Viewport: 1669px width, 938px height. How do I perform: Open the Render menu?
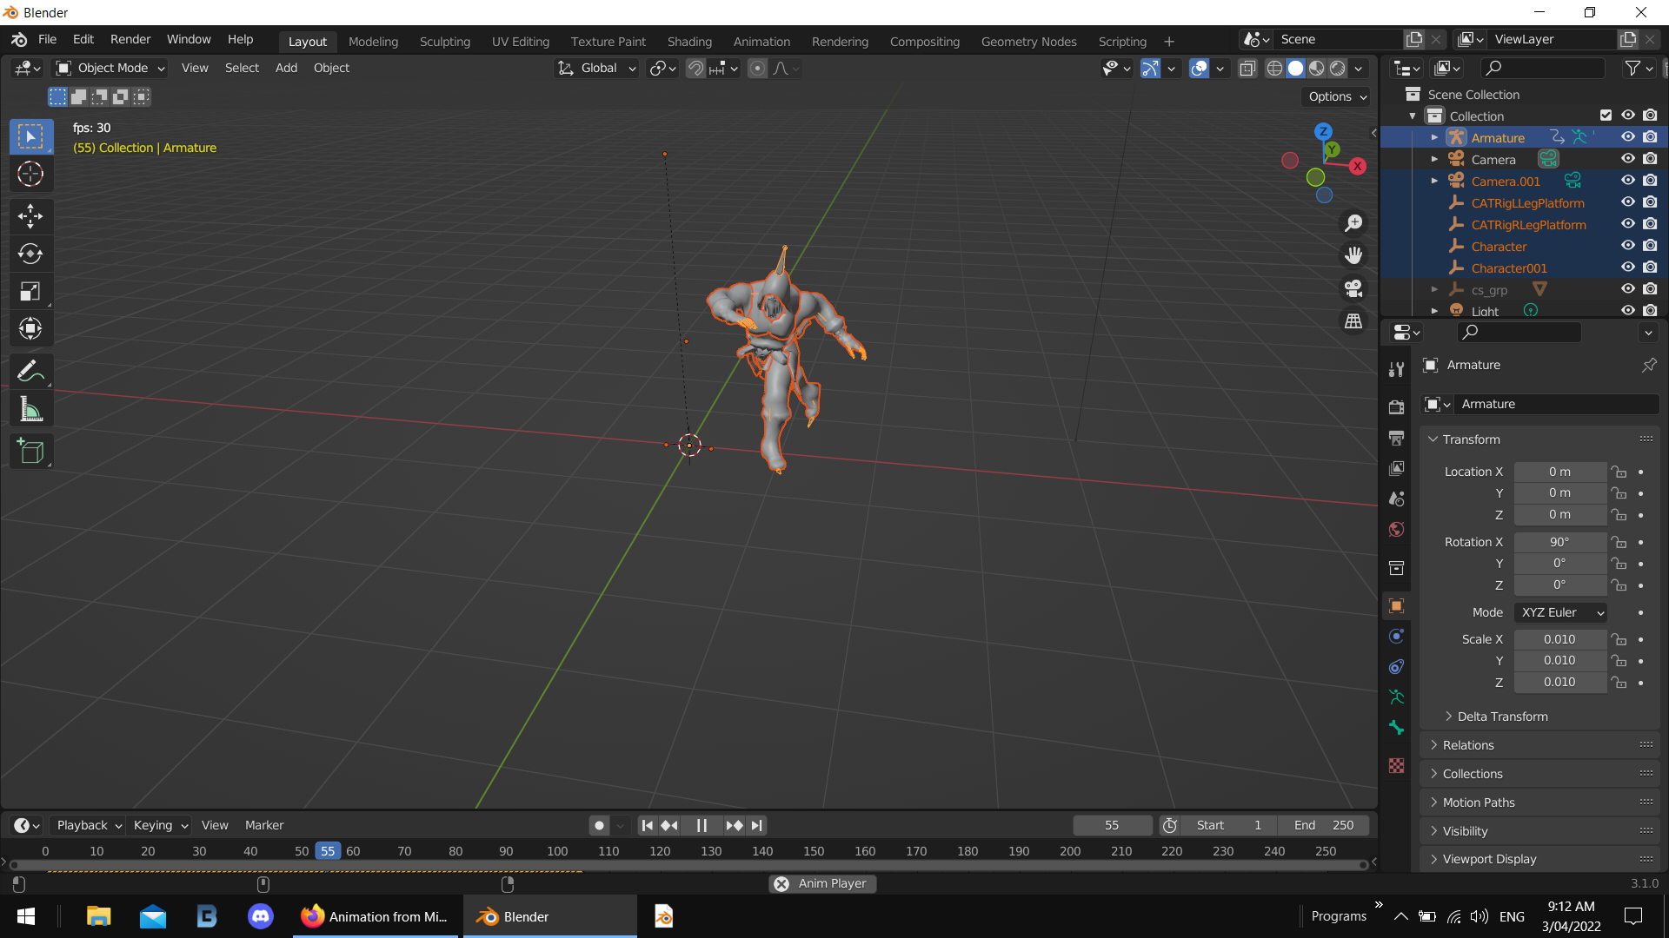tap(130, 39)
